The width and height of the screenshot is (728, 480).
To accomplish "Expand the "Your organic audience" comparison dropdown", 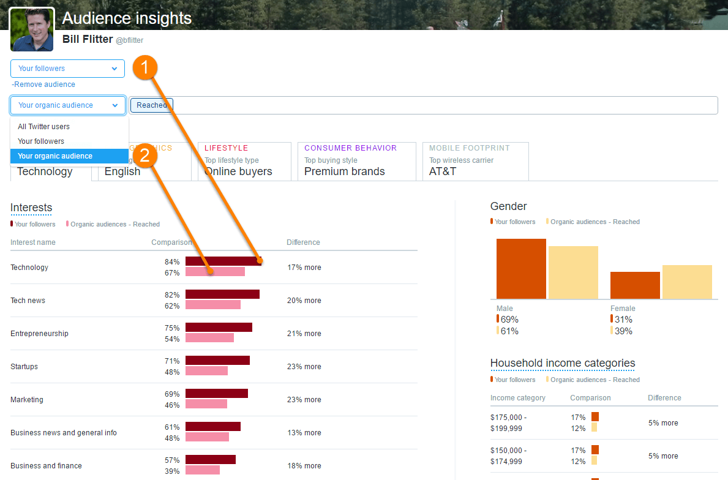I will point(67,105).
